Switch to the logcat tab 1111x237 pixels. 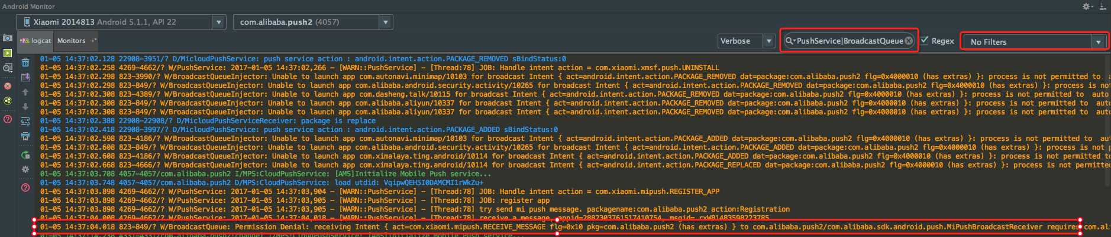(x=35, y=41)
